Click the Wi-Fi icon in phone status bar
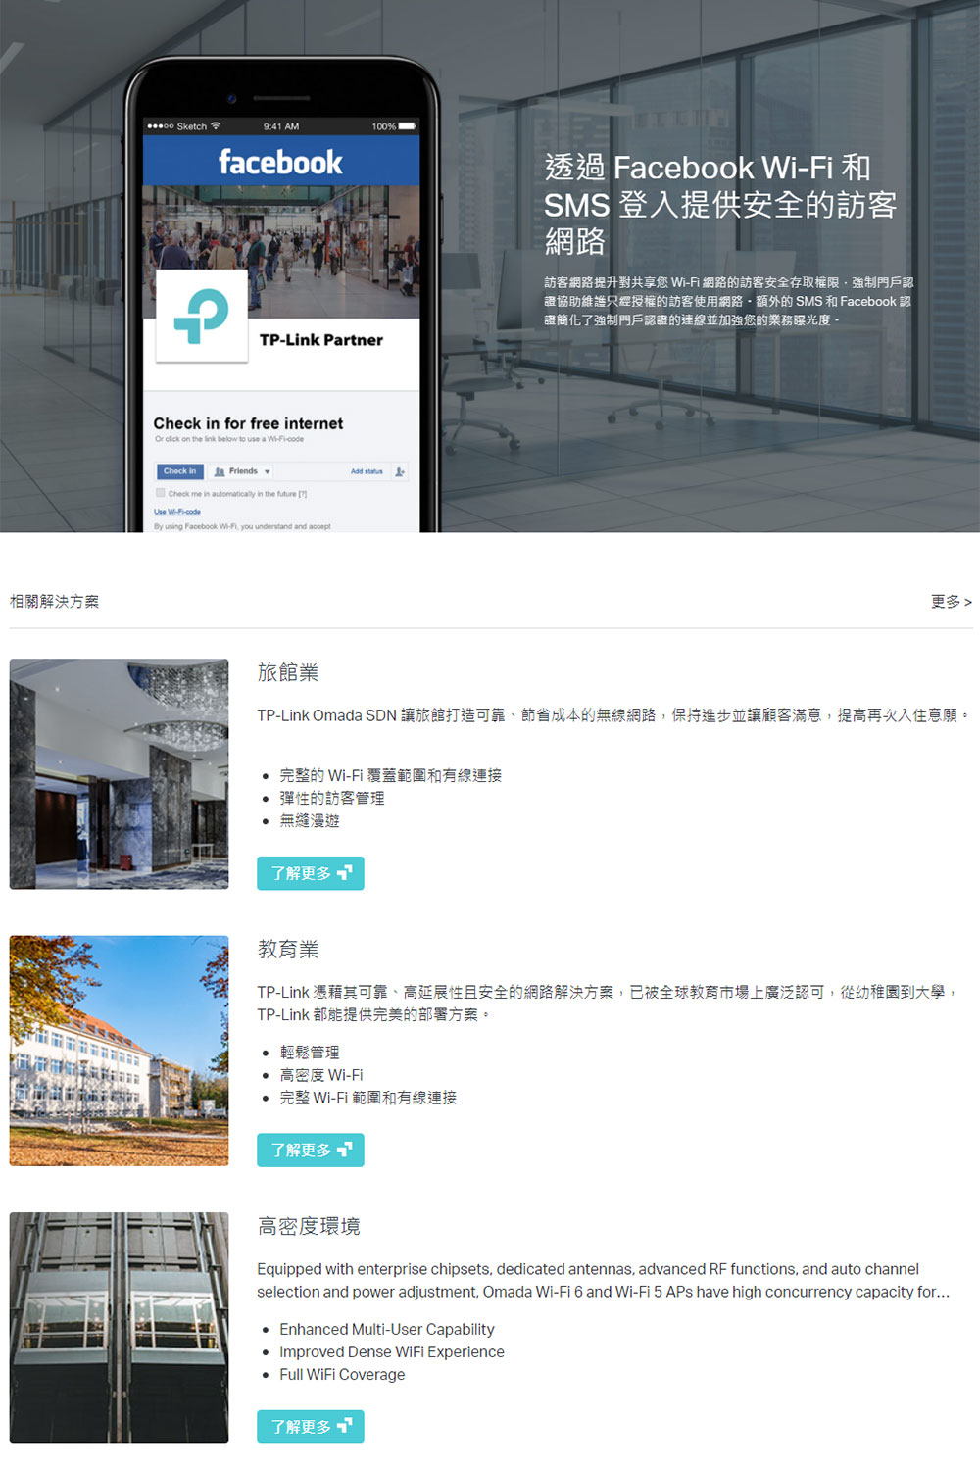 [216, 126]
